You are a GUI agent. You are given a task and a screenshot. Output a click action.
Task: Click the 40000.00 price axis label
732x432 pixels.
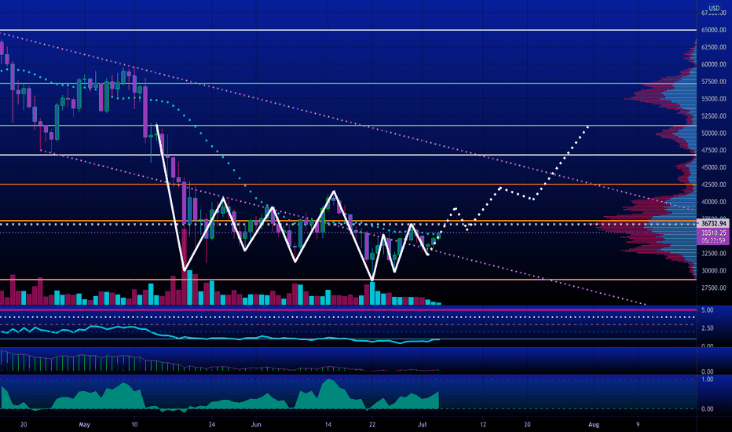(714, 202)
